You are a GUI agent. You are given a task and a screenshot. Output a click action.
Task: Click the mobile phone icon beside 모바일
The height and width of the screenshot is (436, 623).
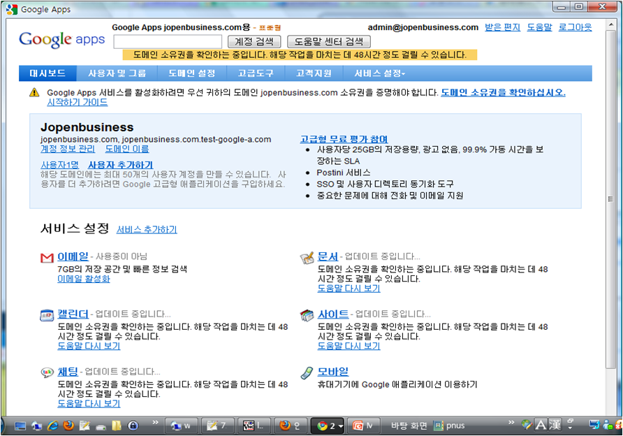(x=307, y=372)
